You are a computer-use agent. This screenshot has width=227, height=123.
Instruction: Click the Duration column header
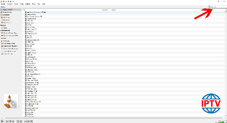point(104,10)
